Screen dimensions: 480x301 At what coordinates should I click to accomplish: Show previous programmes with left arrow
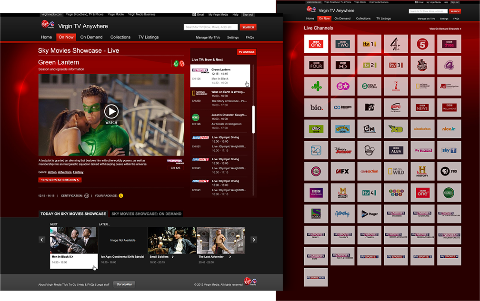click(x=42, y=240)
